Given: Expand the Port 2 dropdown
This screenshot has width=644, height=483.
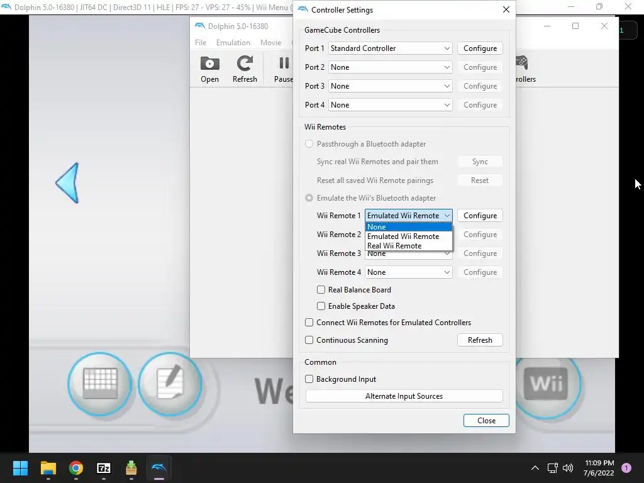Looking at the screenshot, I should click(390, 67).
